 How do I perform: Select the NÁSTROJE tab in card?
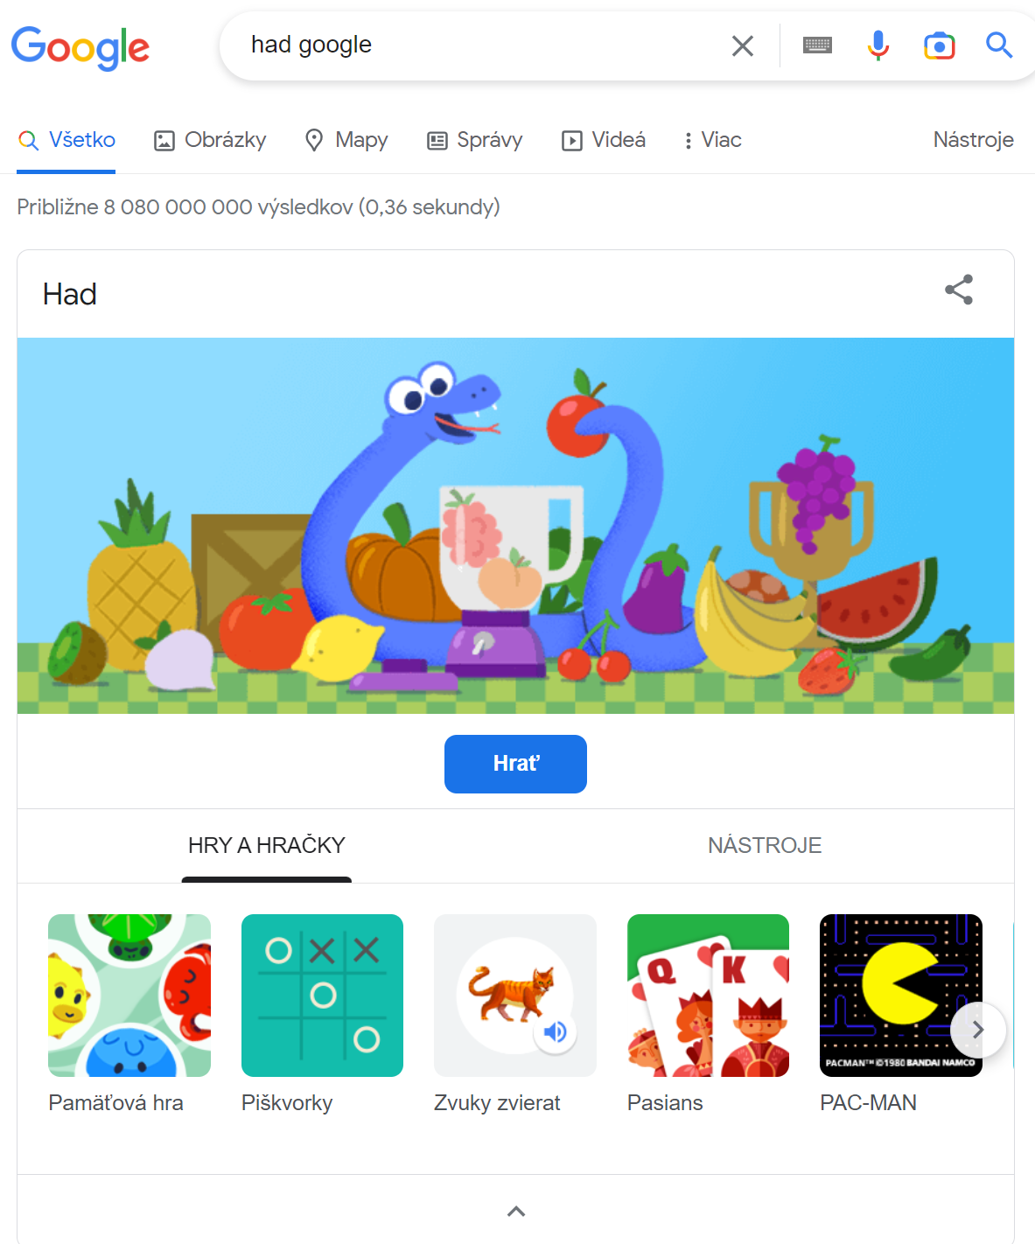pos(765,845)
